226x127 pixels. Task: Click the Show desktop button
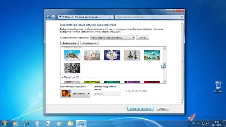(225, 123)
